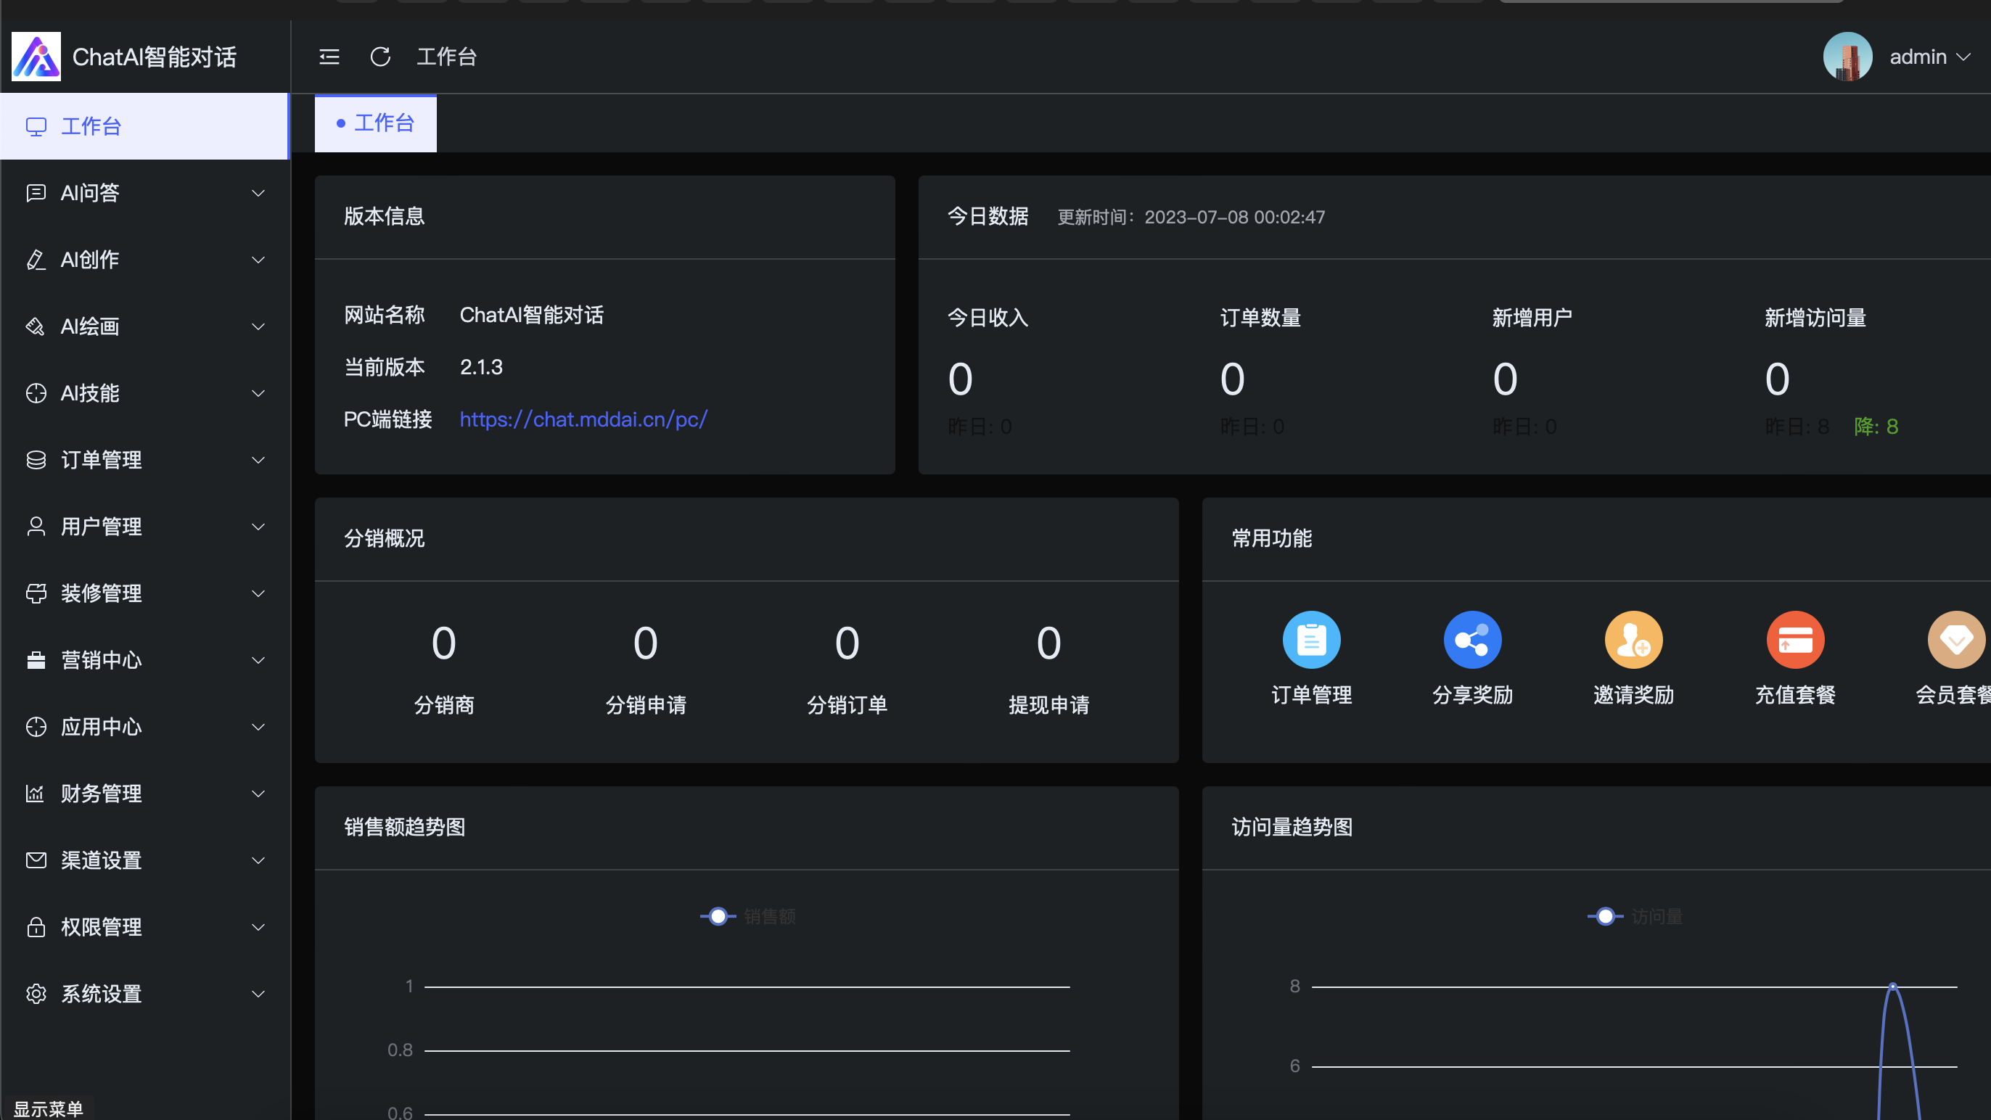
Task: Open the 会员套餐 diamond icon
Action: pyautogui.click(x=1955, y=640)
